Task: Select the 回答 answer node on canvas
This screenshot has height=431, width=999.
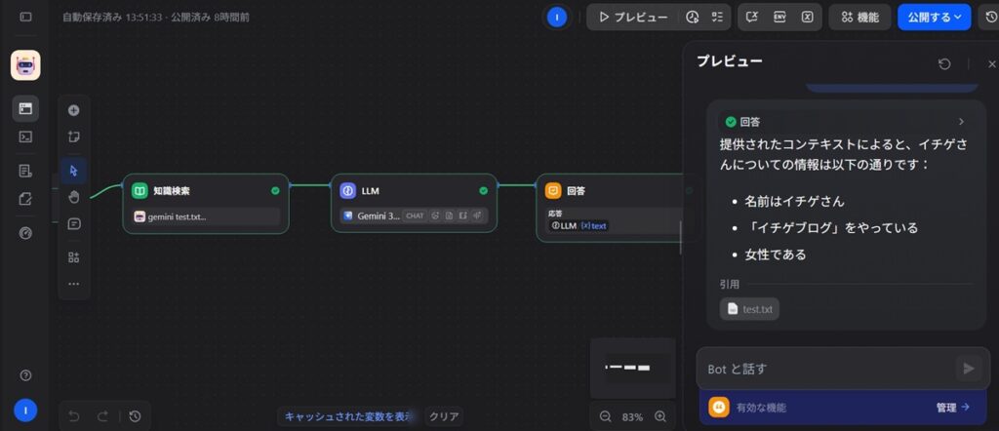Action: [611, 208]
